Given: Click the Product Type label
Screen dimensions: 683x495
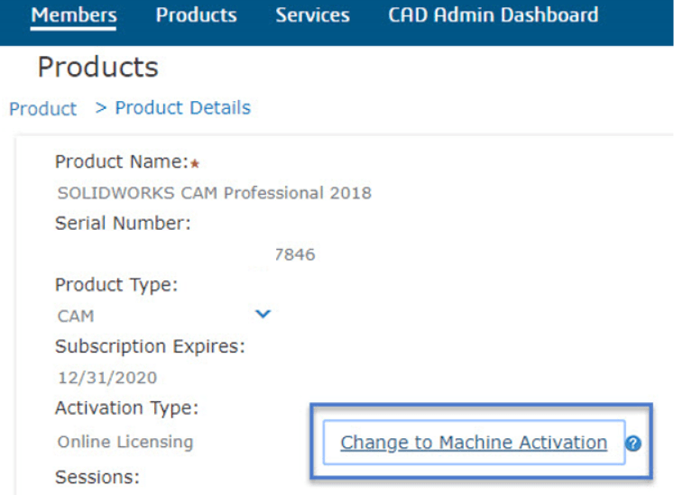Looking at the screenshot, I should [x=116, y=285].
